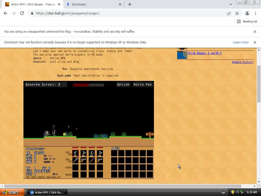Open the Chromium profile menu

(247, 13)
